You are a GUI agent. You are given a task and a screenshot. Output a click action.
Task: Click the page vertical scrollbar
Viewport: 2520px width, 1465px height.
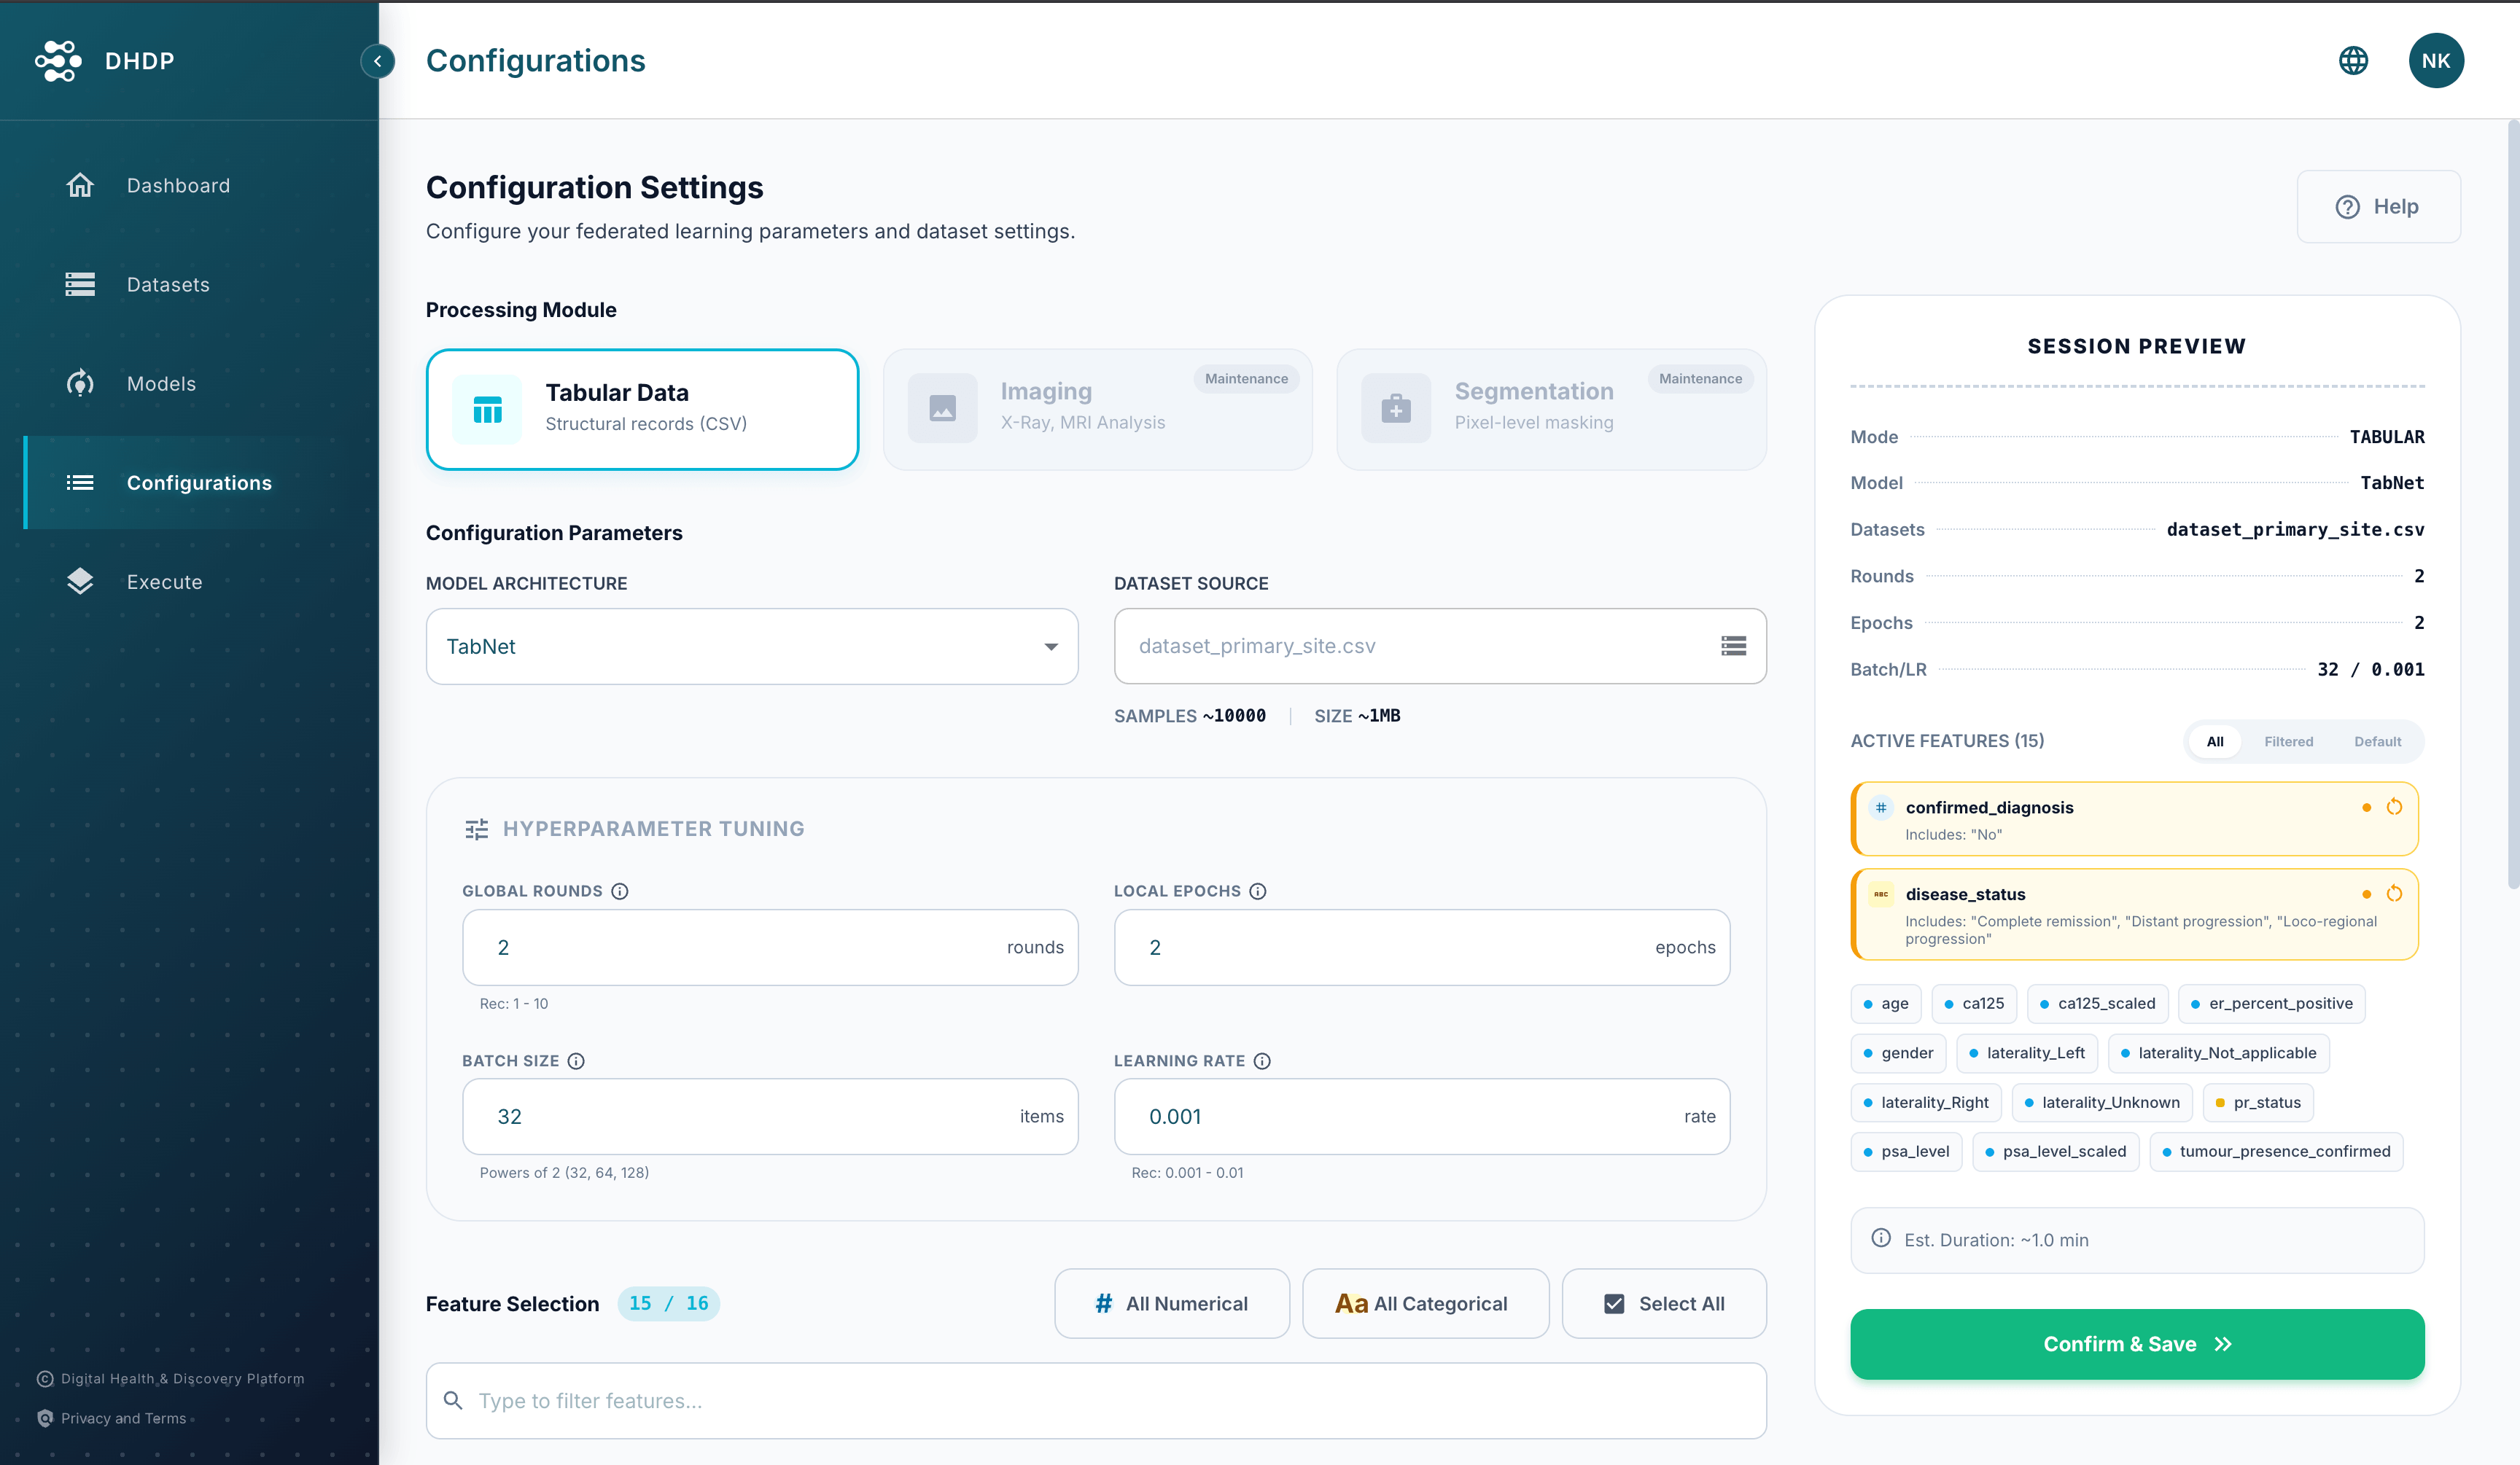point(2512,500)
